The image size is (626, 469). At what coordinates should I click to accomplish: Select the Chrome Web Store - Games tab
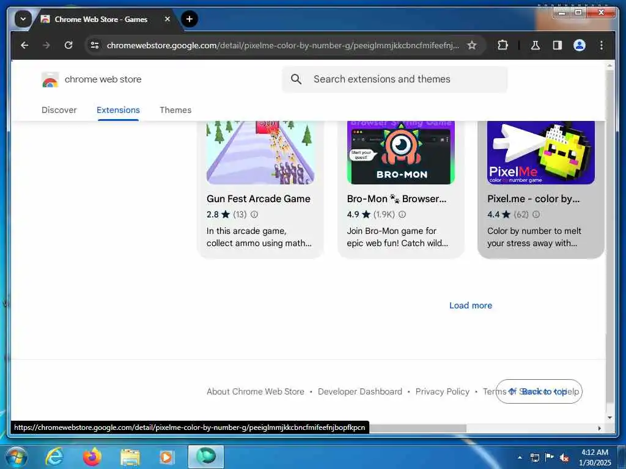click(101, 19)
